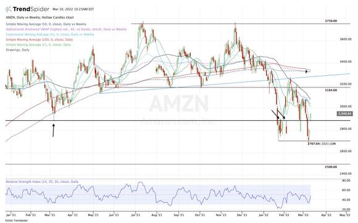Click the Mar 10, 2022 10:23AM EST timestamp
Image resolution: width=358 pixels, height=223 pixels.
pos(73,9)
